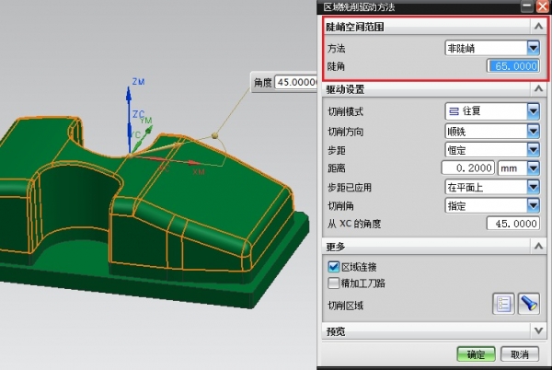Click the 陡角 input field with 65.0000
Screen dimensions: 552x370
coord(513,66)
